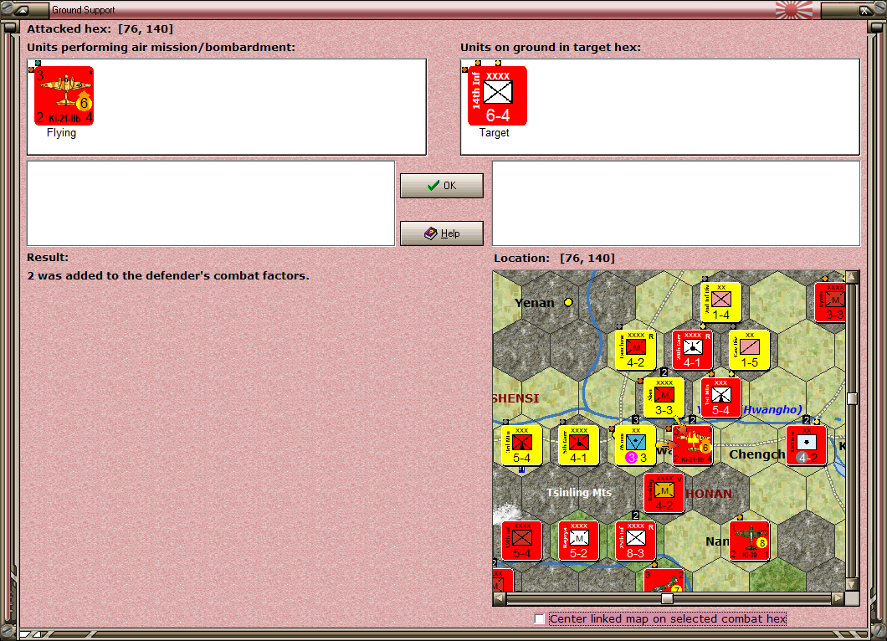This screenshot has width=887, height=641.
Task: Enable Center linked map on selected combat hex
Action: [540, 619]
